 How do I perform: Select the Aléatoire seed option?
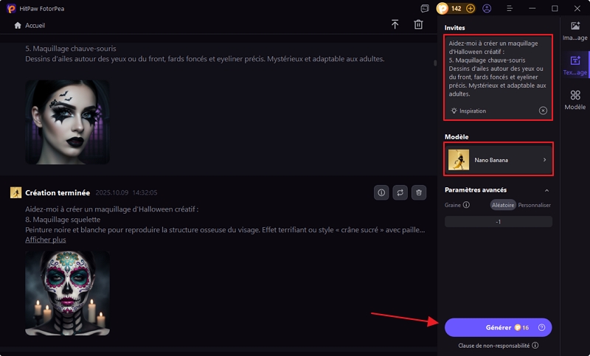(x=503, y=205)
